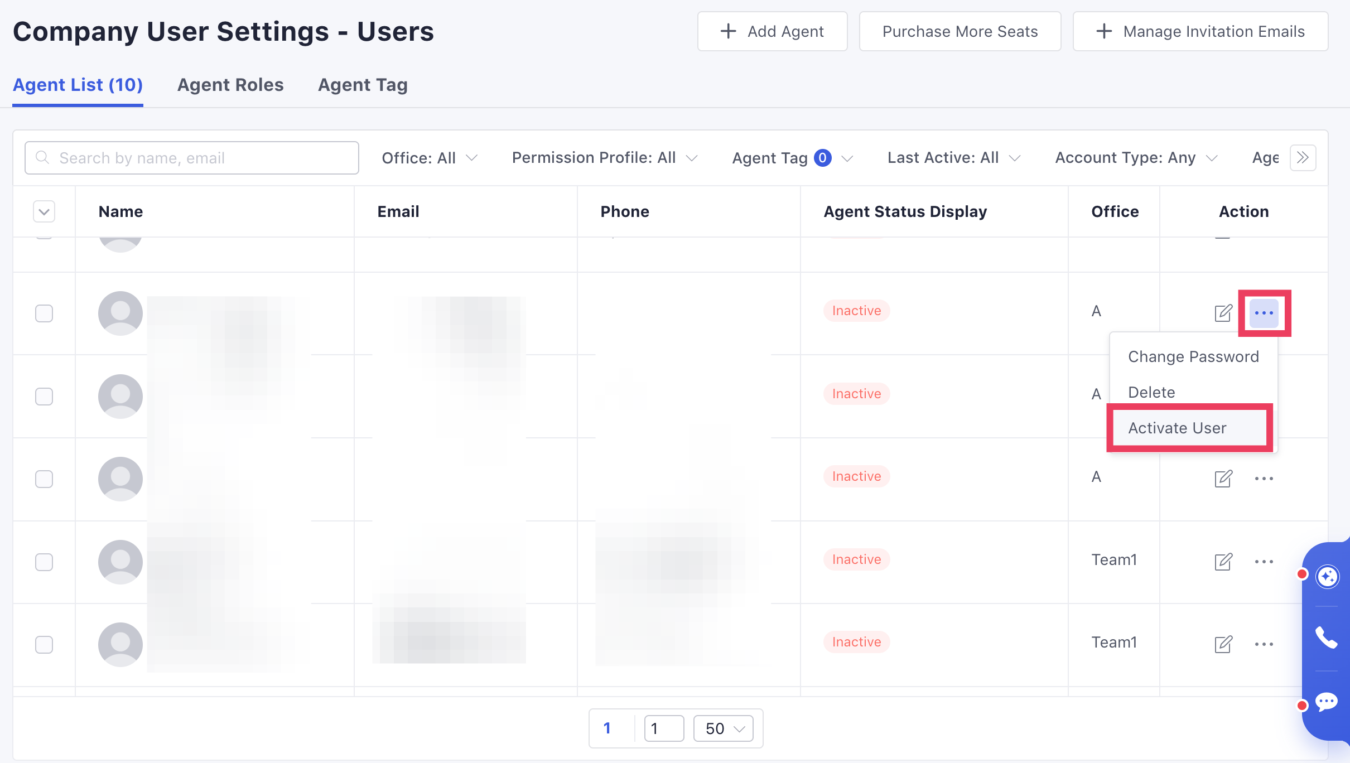Click the Add Agent button
The height and width of the screenshot is (763, 1350).
[x=772, y=31]
